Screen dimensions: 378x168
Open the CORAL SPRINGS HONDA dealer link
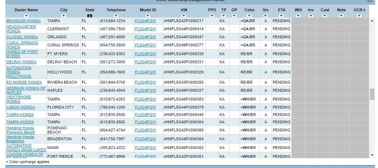22,45
